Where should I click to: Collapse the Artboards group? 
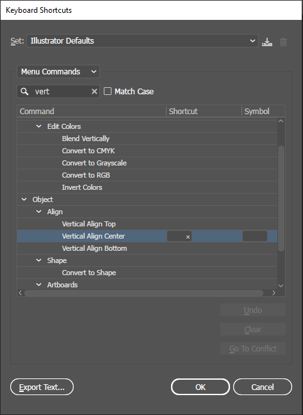click(38, 285)
